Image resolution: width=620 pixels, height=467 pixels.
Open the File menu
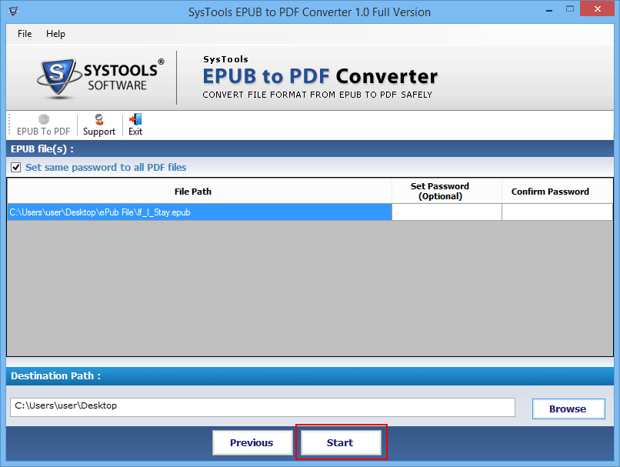(25, 34)
